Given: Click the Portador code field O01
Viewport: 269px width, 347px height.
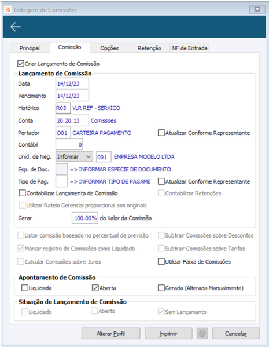Looking at the screenshot, I should coord(63,133).
